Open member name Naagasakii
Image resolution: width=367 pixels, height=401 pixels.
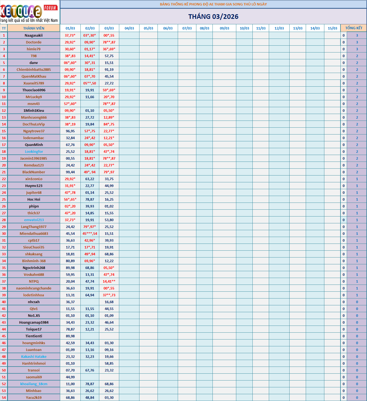coord(34,35)
